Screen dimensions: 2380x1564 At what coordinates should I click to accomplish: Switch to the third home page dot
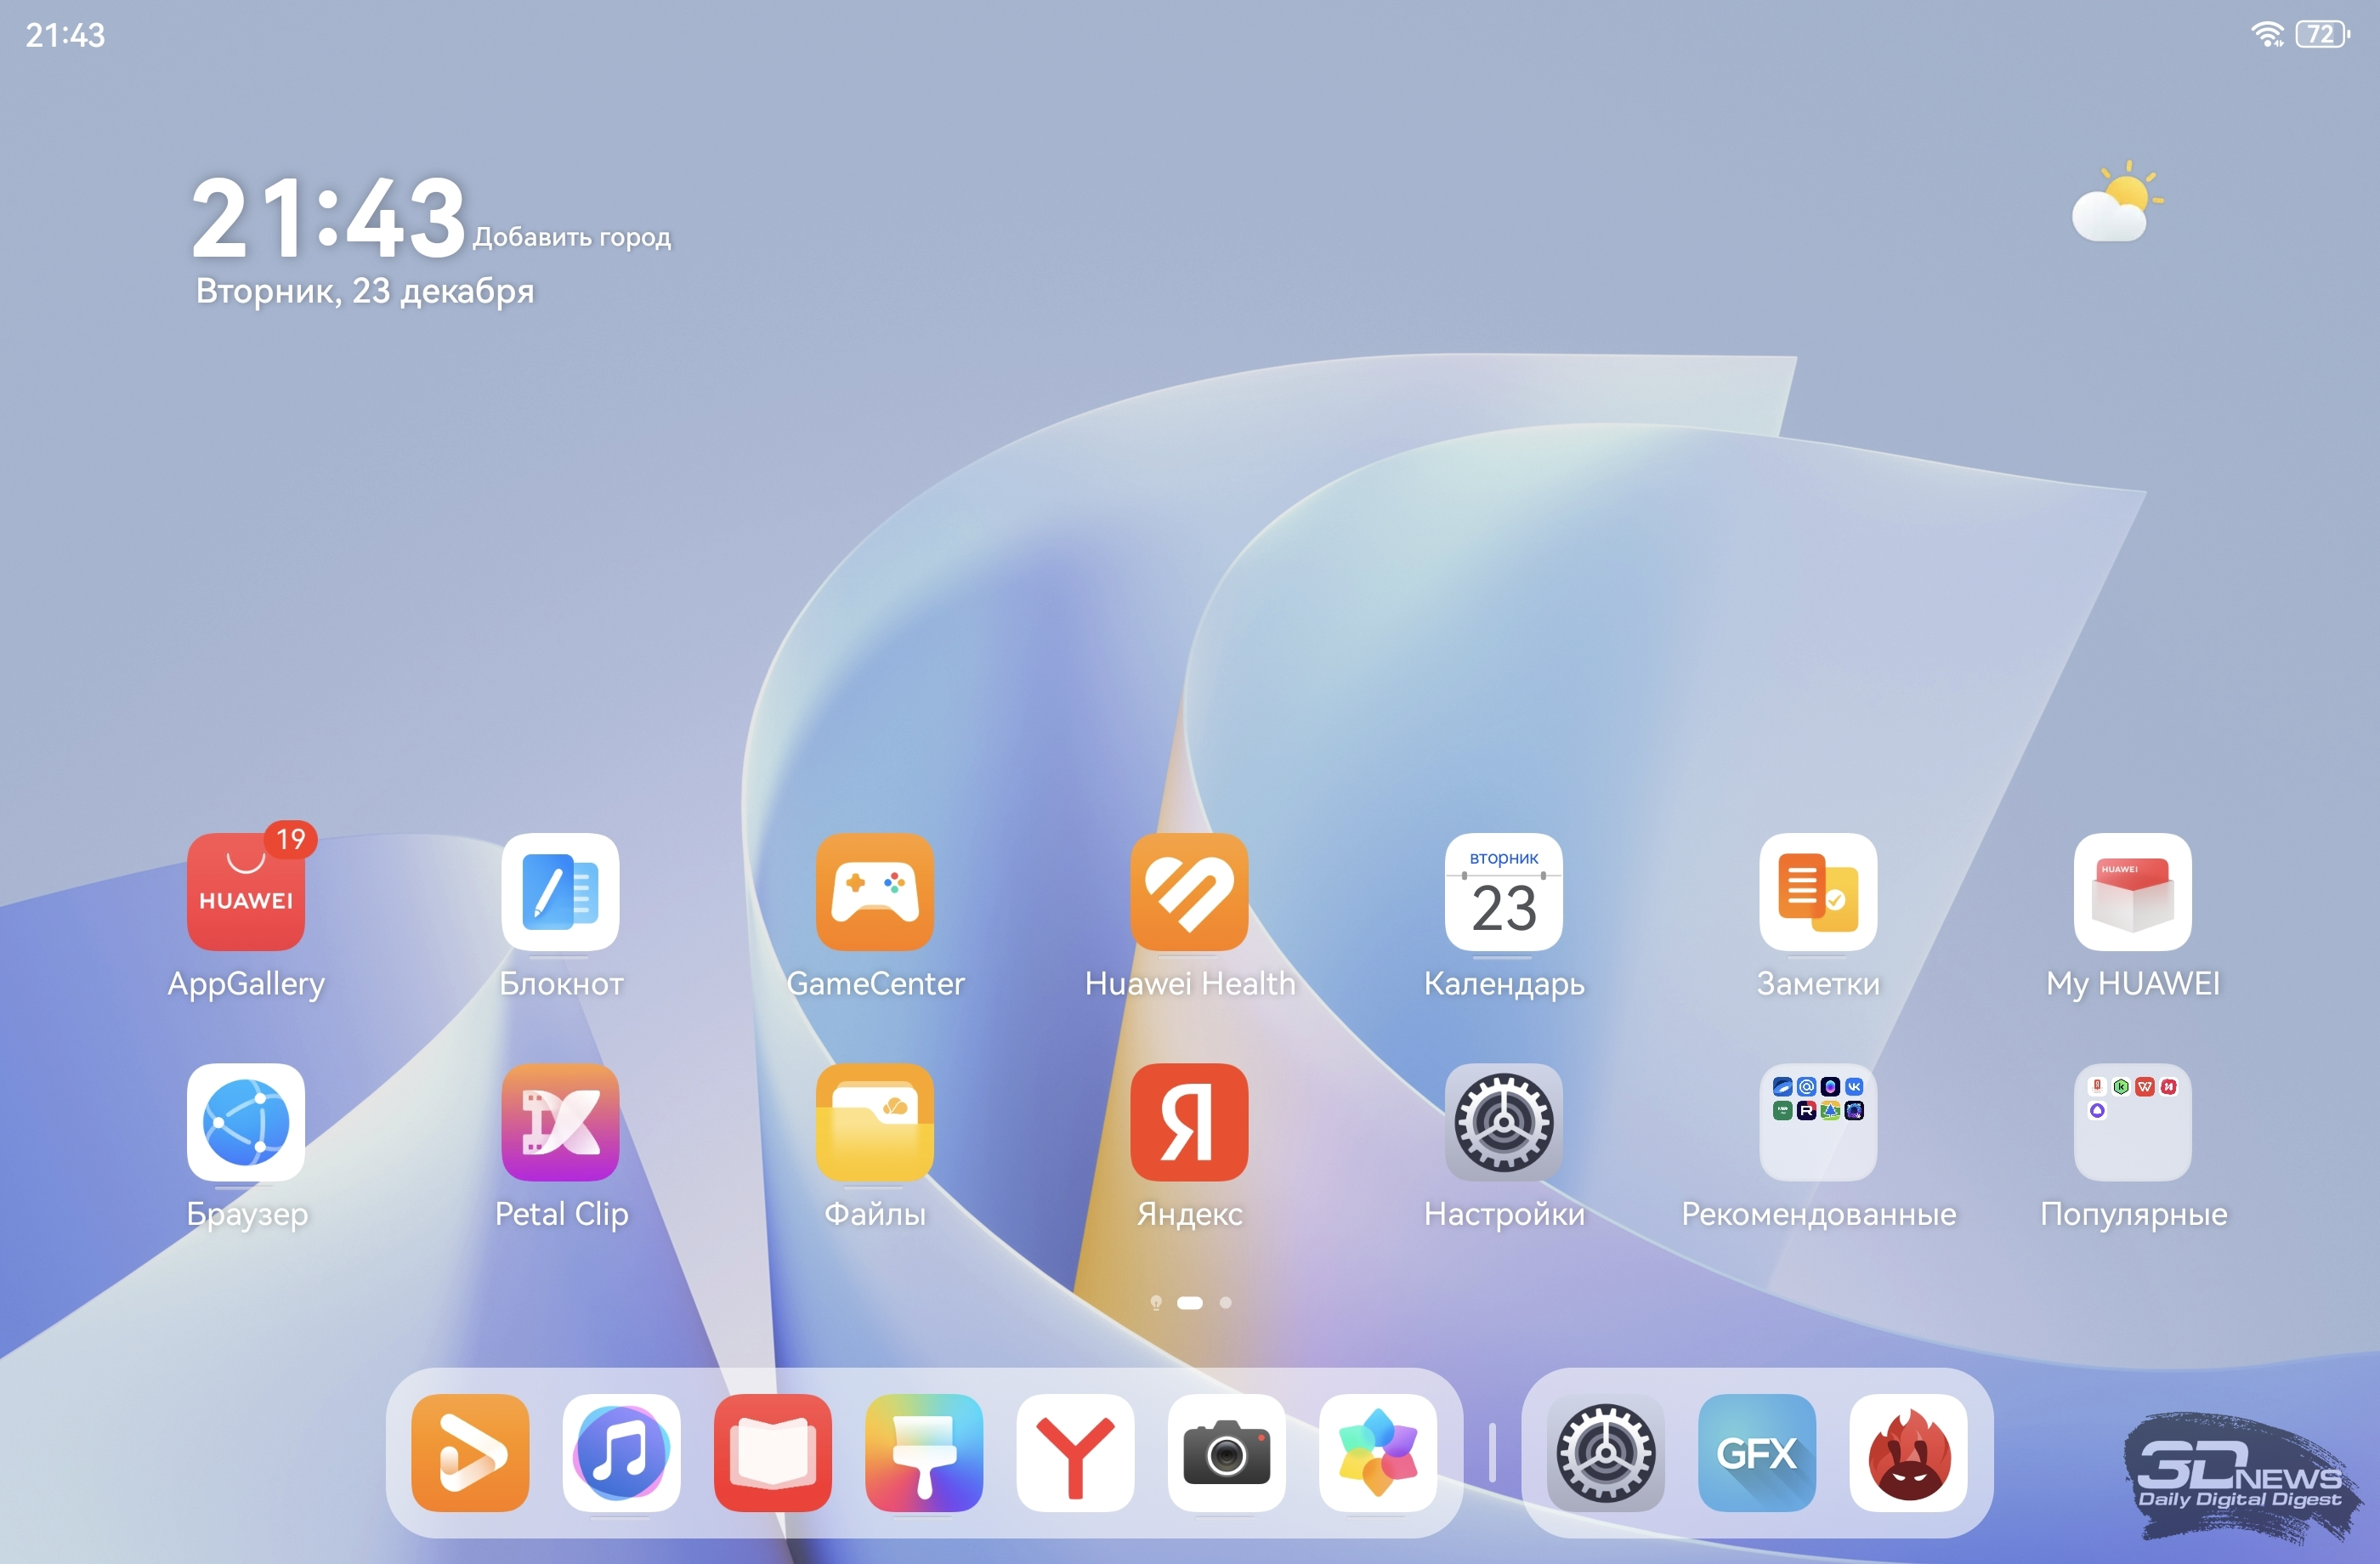click(1225, 1302)
